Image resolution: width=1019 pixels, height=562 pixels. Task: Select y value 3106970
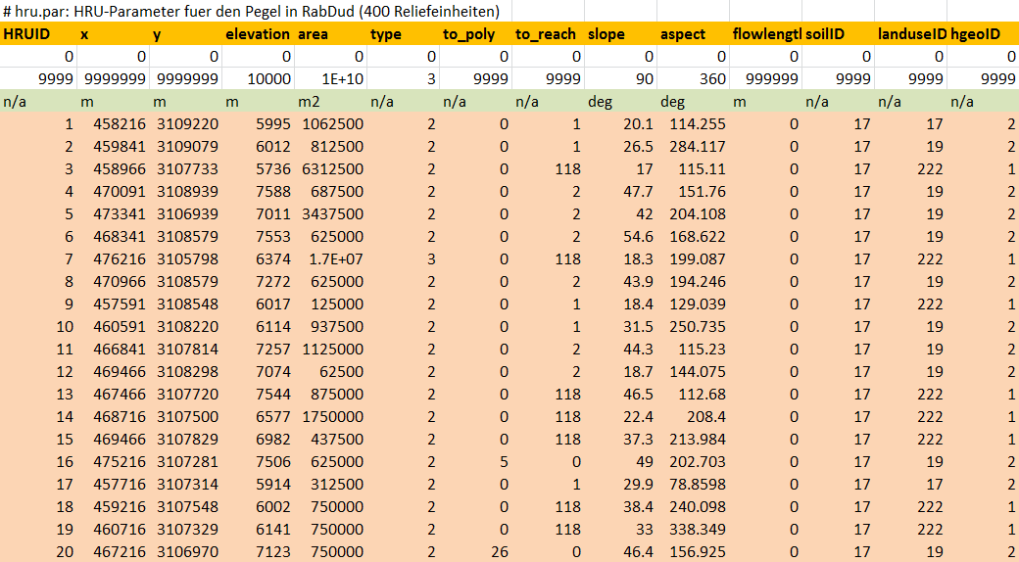pos(186,551)
